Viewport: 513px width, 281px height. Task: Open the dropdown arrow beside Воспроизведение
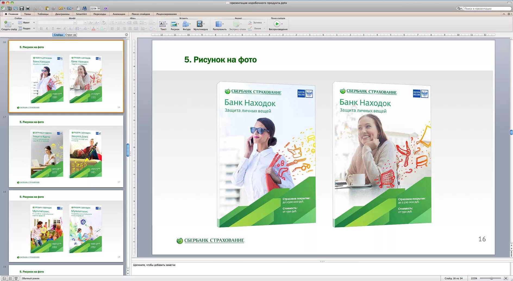pyautogui.click(x=282, y=24)
